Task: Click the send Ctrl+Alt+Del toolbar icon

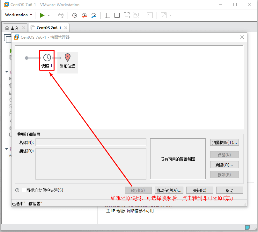Action: point(61,15)
